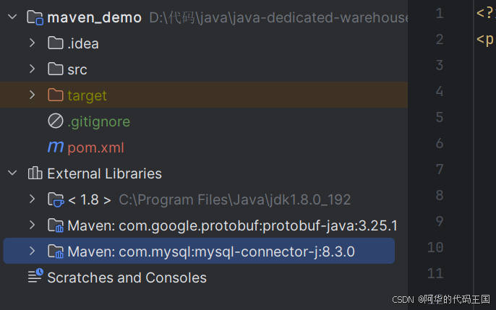Click the src folder icon
The width and height of the screenshot is (496, 310).
coord(56,69)
